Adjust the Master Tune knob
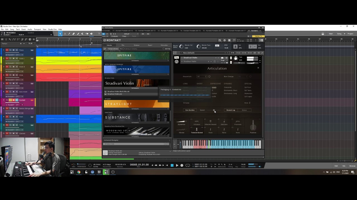 (x=198, y=46)
